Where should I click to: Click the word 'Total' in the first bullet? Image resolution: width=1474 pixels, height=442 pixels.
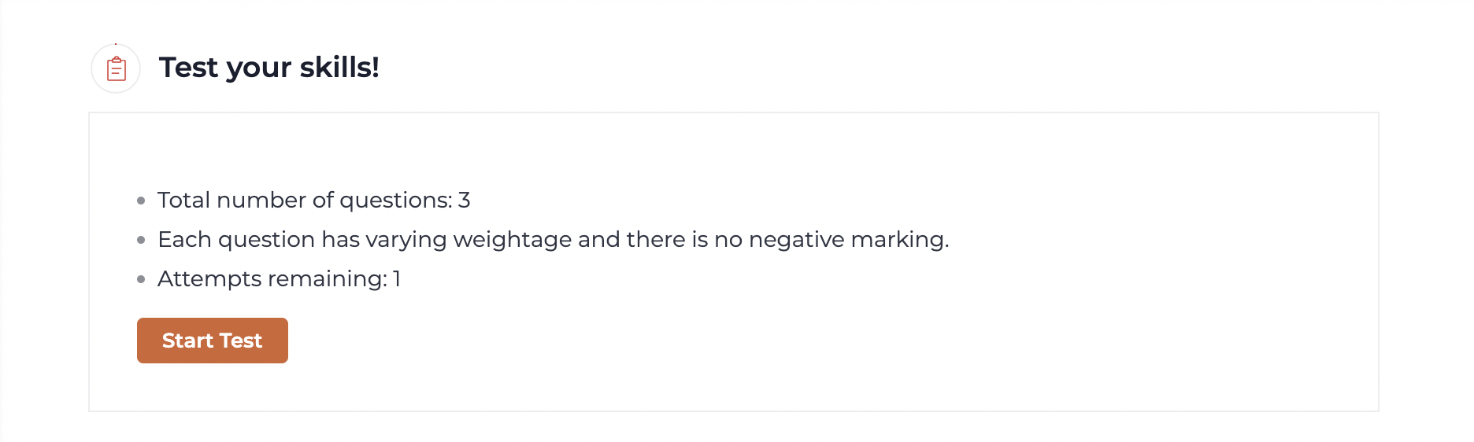(x=184, y=201)
